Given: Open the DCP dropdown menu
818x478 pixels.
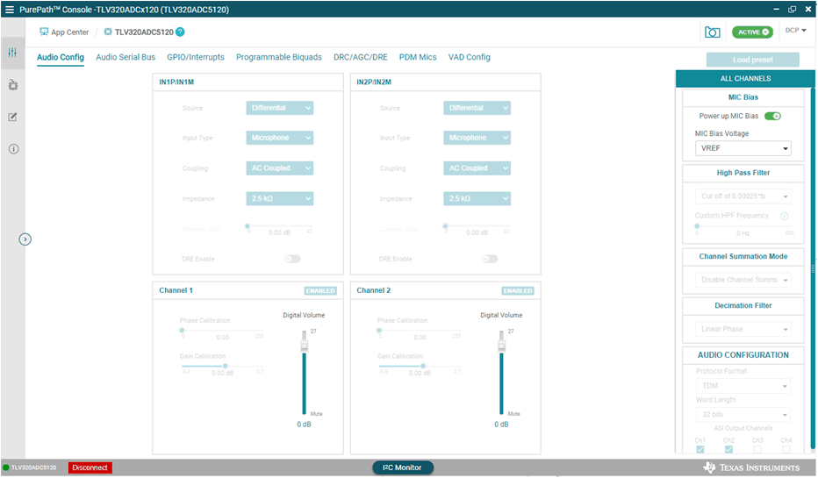Looking at the screenshot, I should [795, 31].
